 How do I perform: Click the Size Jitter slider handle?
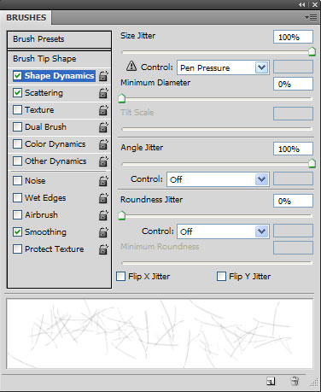pyautogui.click(x=312, y=51)
